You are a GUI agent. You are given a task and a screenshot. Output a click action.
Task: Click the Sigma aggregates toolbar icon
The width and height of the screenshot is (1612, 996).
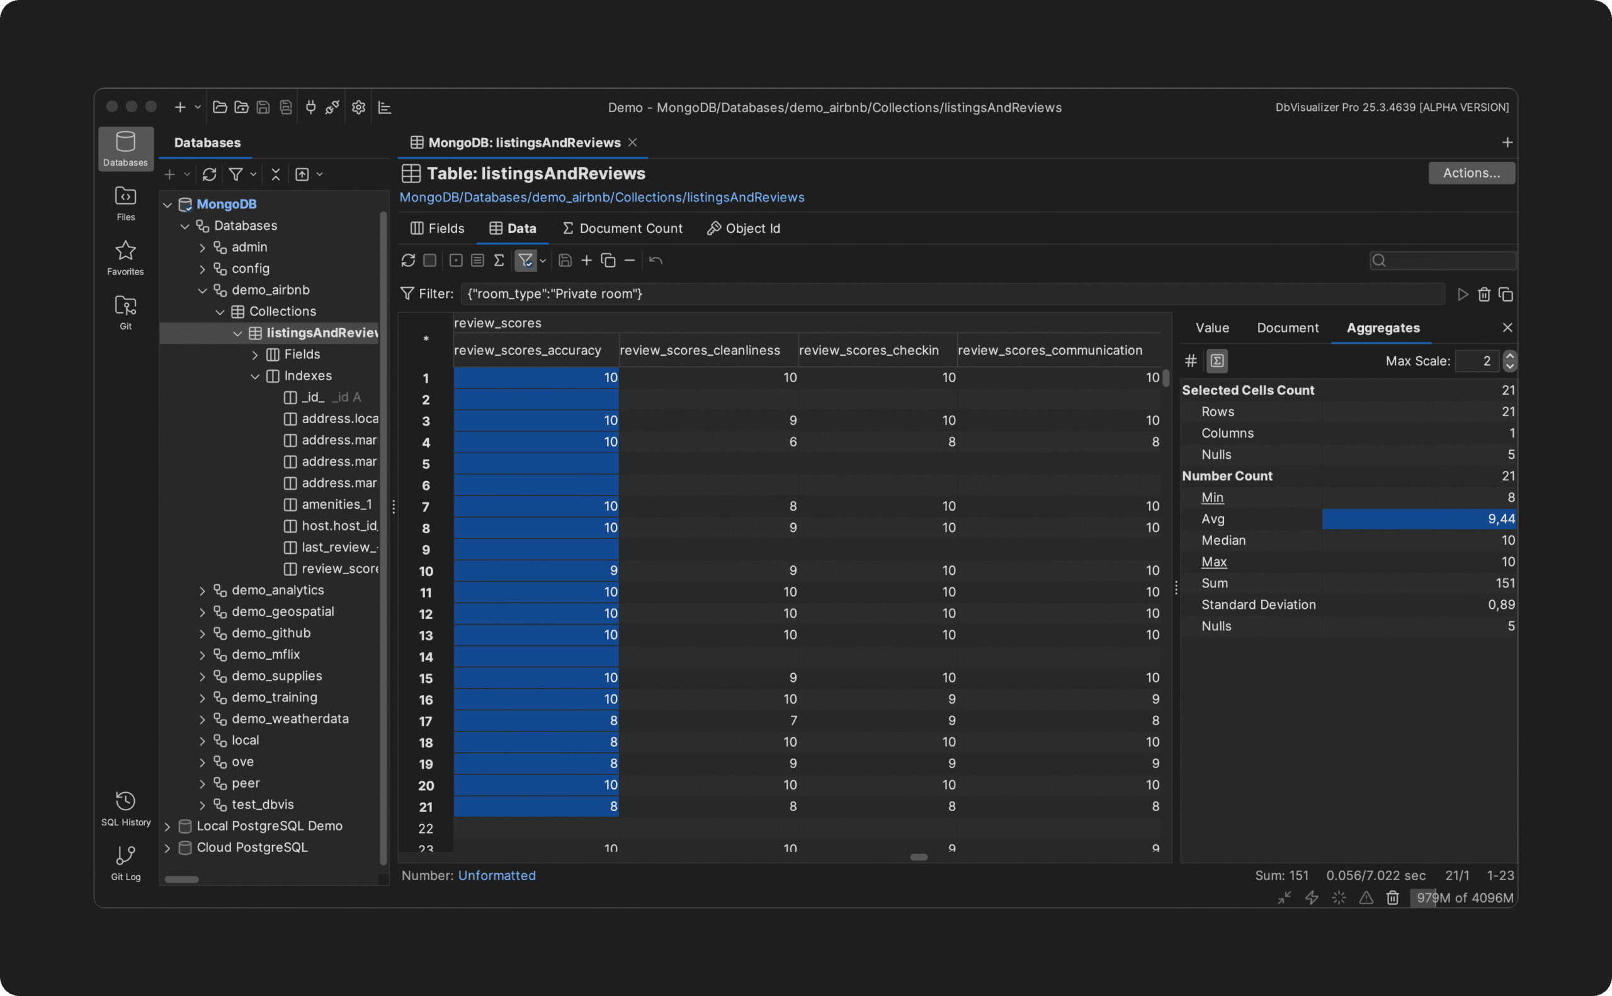coord(499,261)
